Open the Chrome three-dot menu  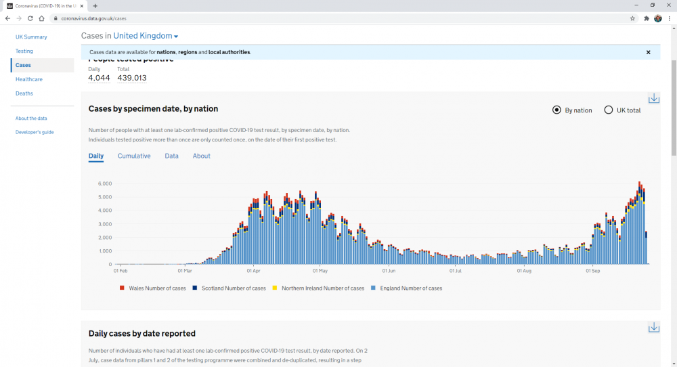[x=670, y=18]
